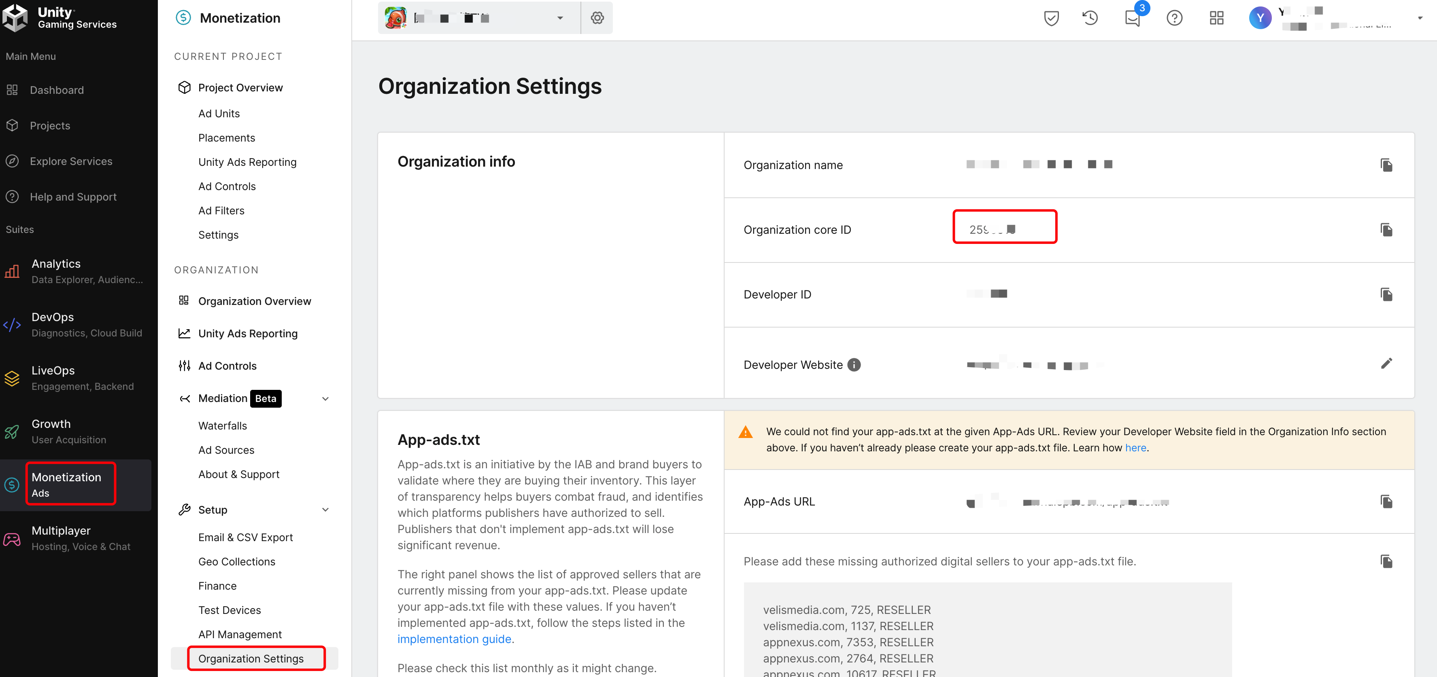This screenshot has height=677, width=1437.
Task: Click the DevOps code brackets icon
Action: click(x=12, y=325)
